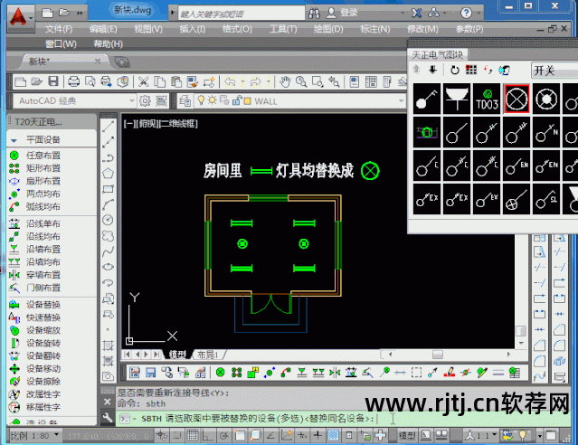Click the Undo arrow in toolbar
The image size is (578, 445).
(x=230, y=81)
